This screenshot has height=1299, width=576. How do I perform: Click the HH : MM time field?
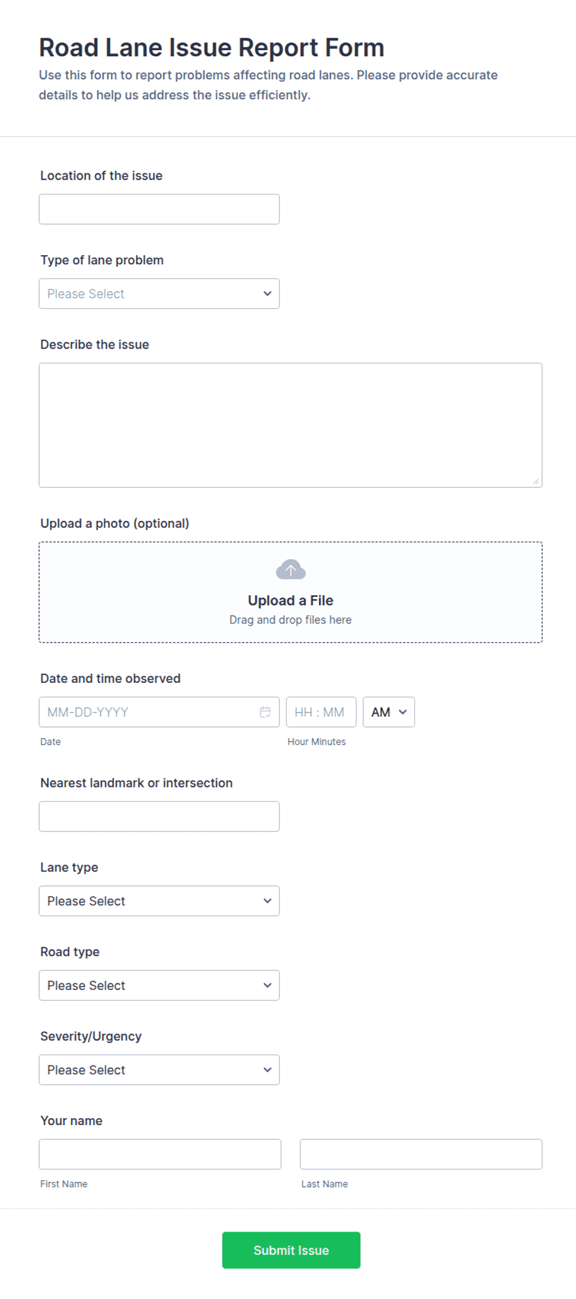[321, 712]
